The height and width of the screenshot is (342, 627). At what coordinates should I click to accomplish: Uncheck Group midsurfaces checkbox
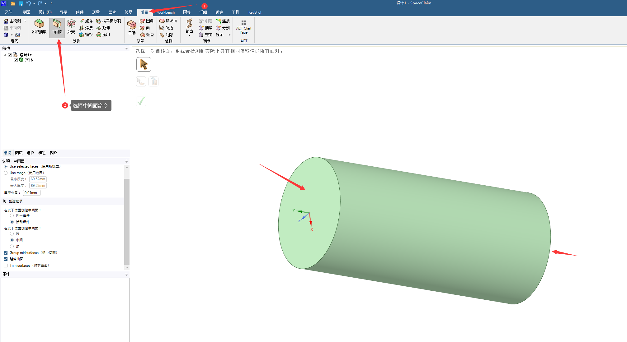click(6, 253)
